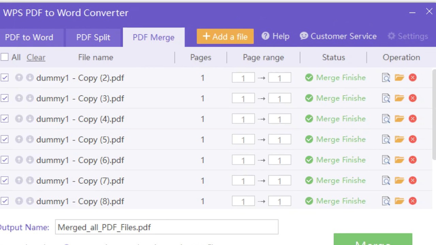Open folder icon for dummy1 - Copy (2).pdf
This screenshot has height=245, width=436.
[399, 78]
